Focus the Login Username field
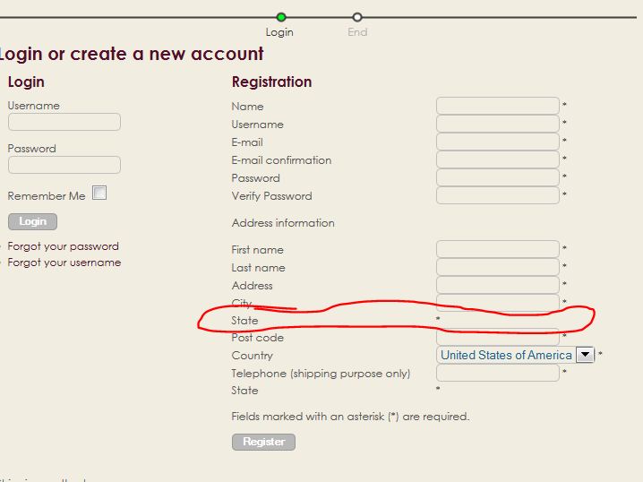Image resolution: width=643 pixels, height=482 pixels. (x=64, y=122)
